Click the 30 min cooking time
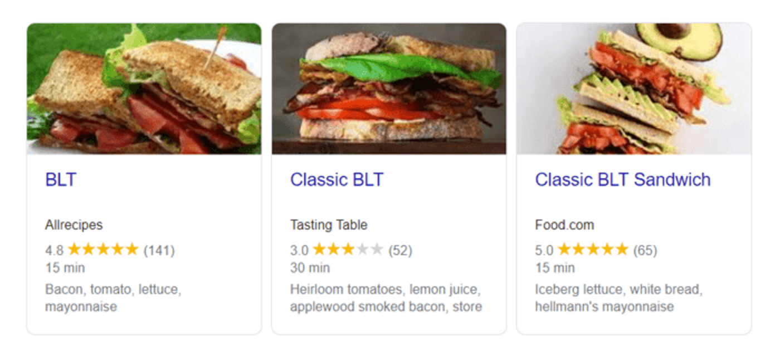This screenshot has width=780, height=361. (310, 268)
